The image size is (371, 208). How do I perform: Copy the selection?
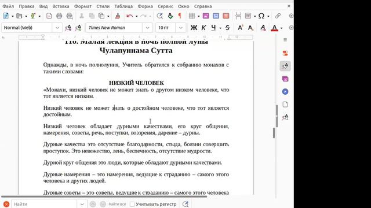(x=92, y=16)
